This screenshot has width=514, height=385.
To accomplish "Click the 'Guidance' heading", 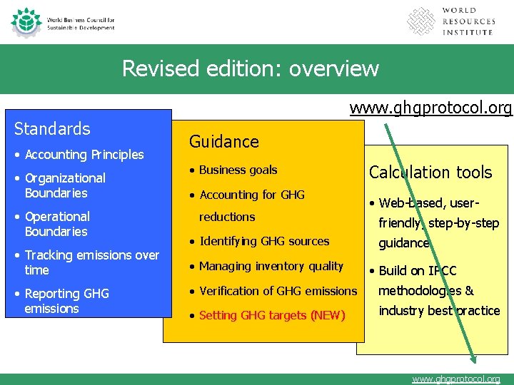I will pos(224,141).
